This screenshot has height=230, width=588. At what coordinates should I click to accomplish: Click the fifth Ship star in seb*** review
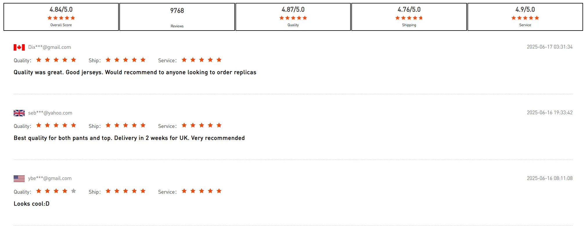(143, 125)
